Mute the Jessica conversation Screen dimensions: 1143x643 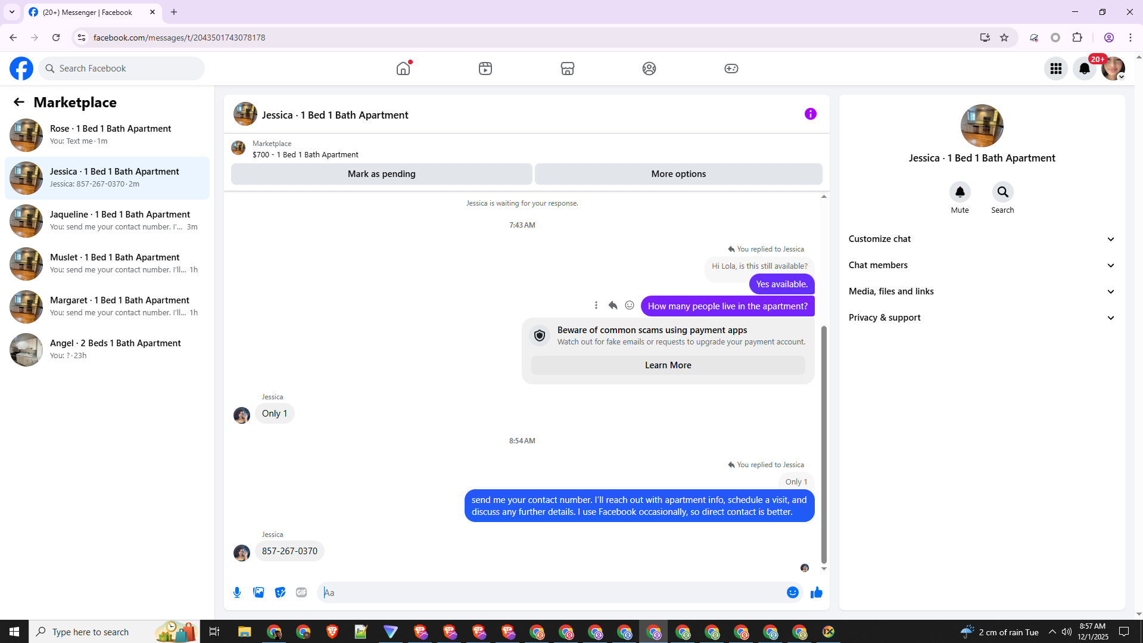[x=960, y=192]
